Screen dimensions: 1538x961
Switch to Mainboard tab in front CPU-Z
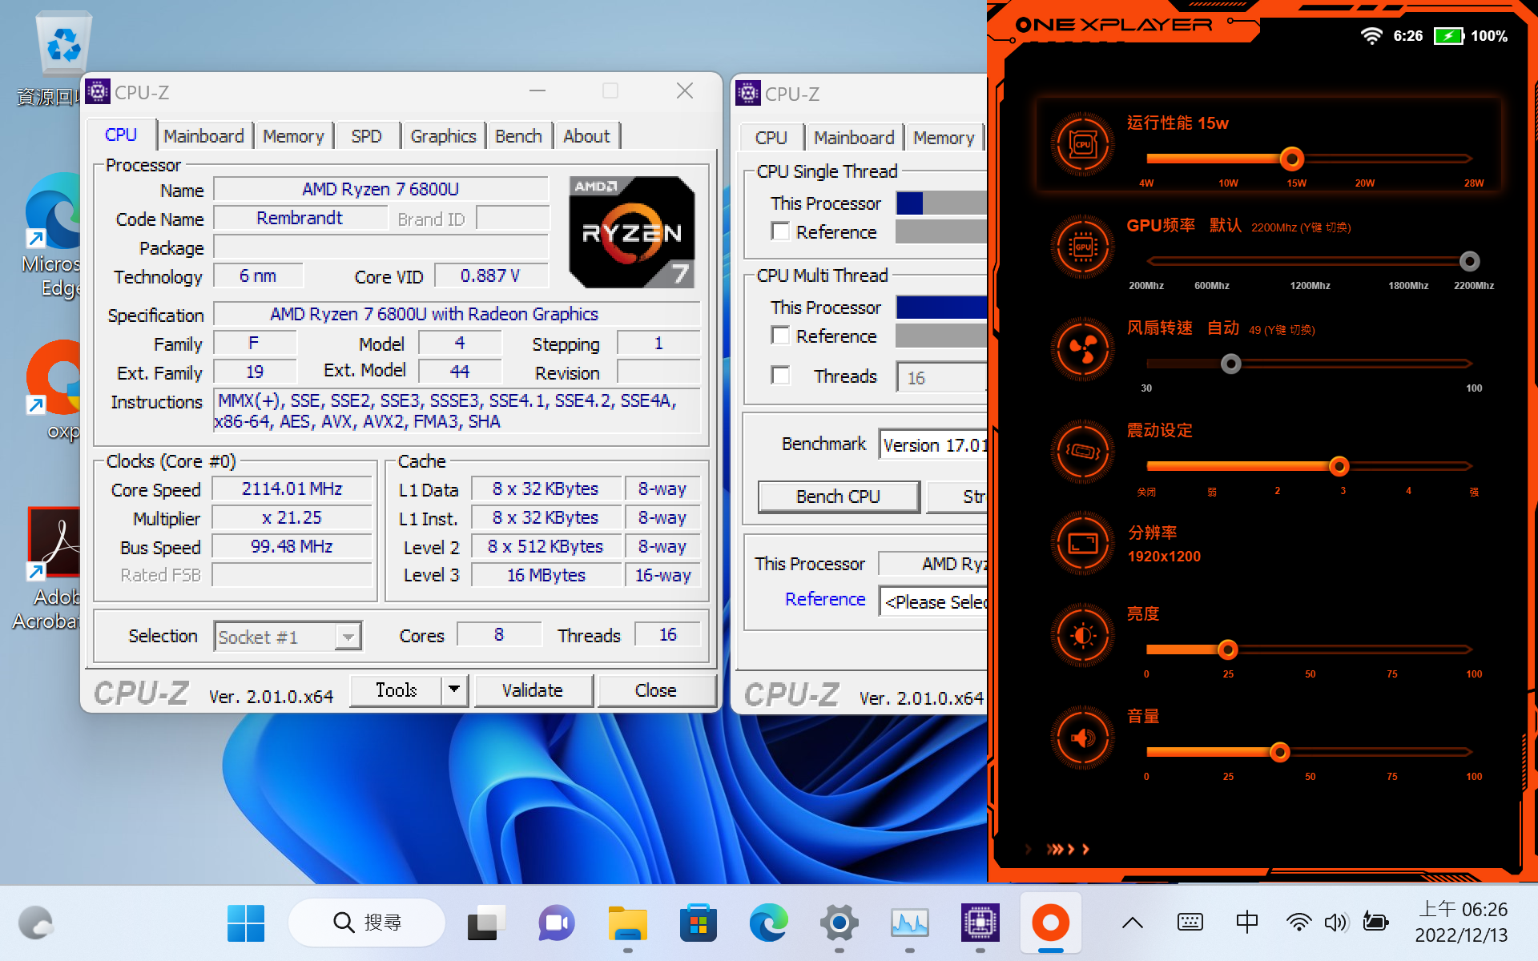(x=203, y=136)
